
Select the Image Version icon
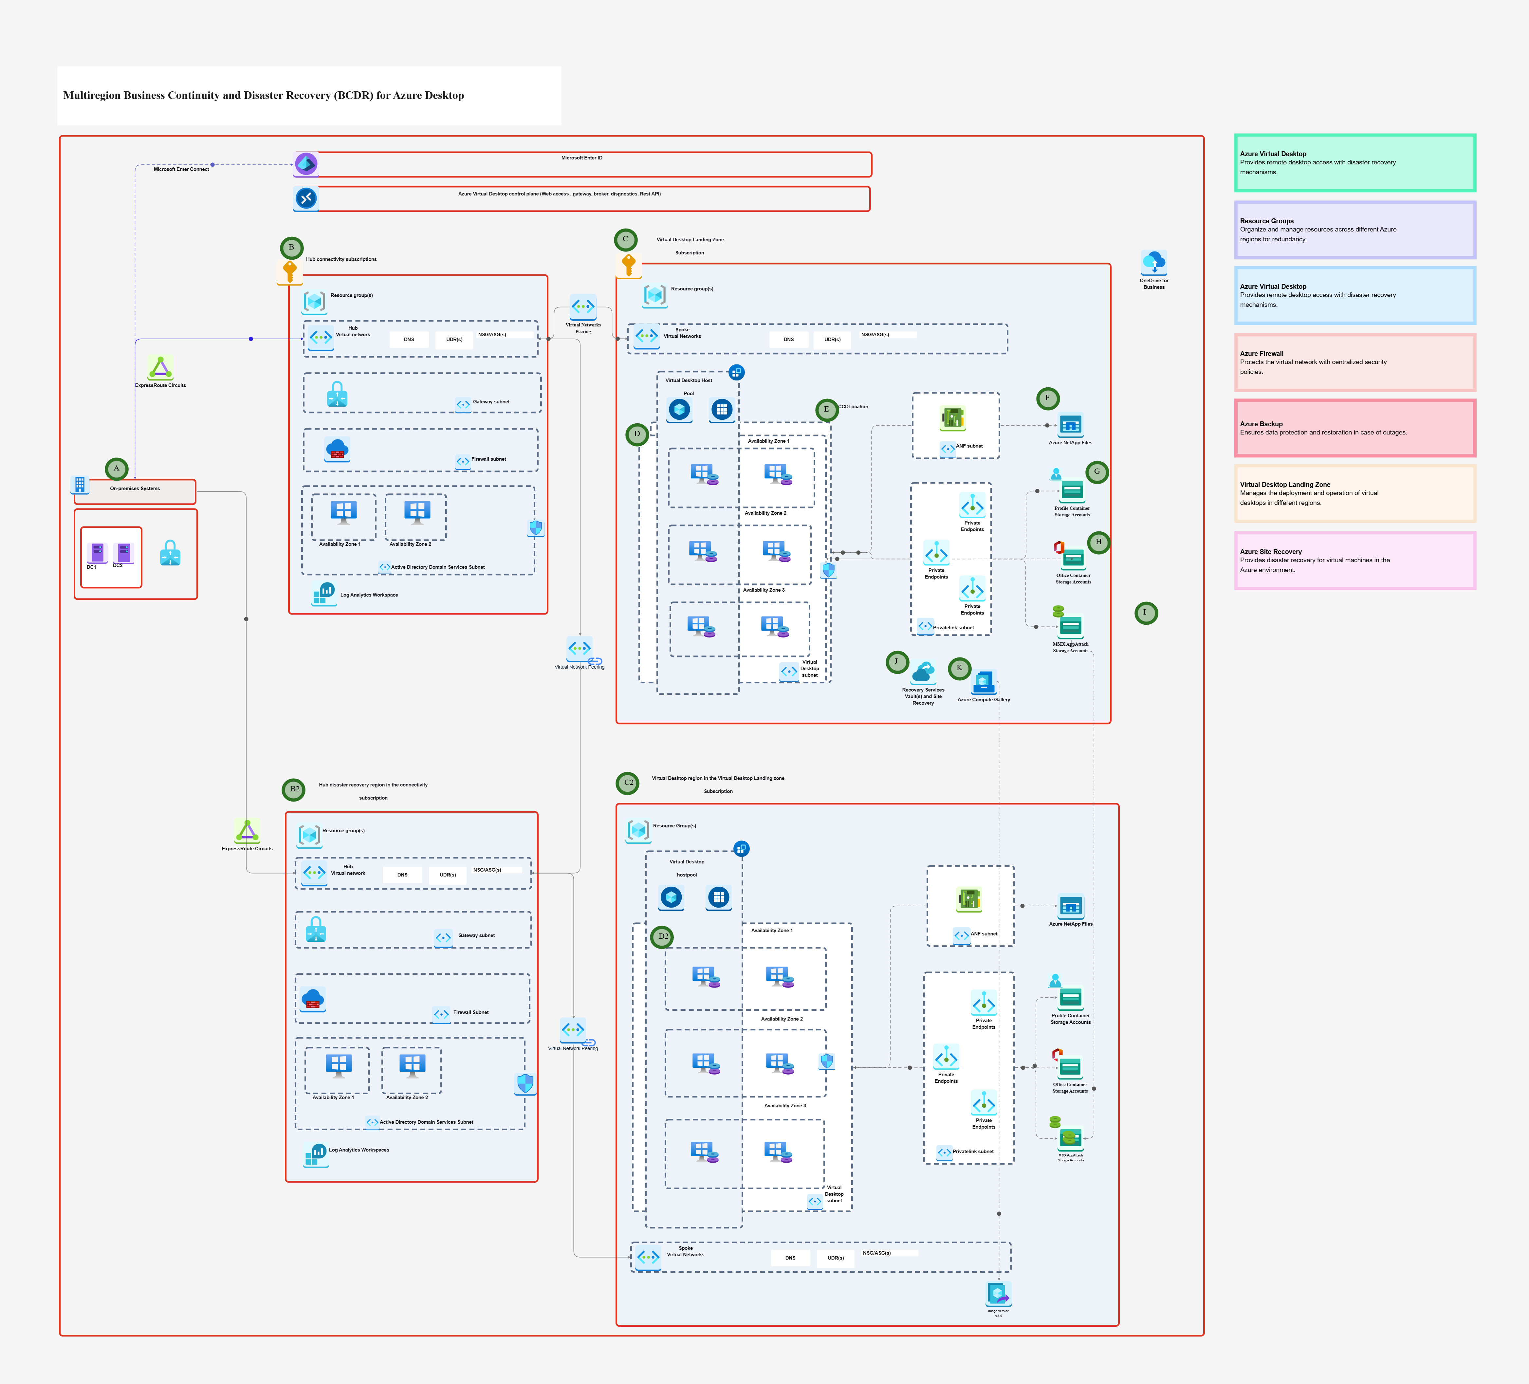pos(998,1294)
